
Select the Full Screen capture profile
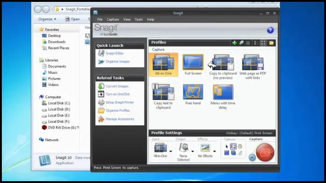click(193, 64)
